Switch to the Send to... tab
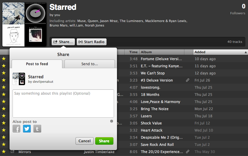The image size is (248, 156). pos(90,64)
